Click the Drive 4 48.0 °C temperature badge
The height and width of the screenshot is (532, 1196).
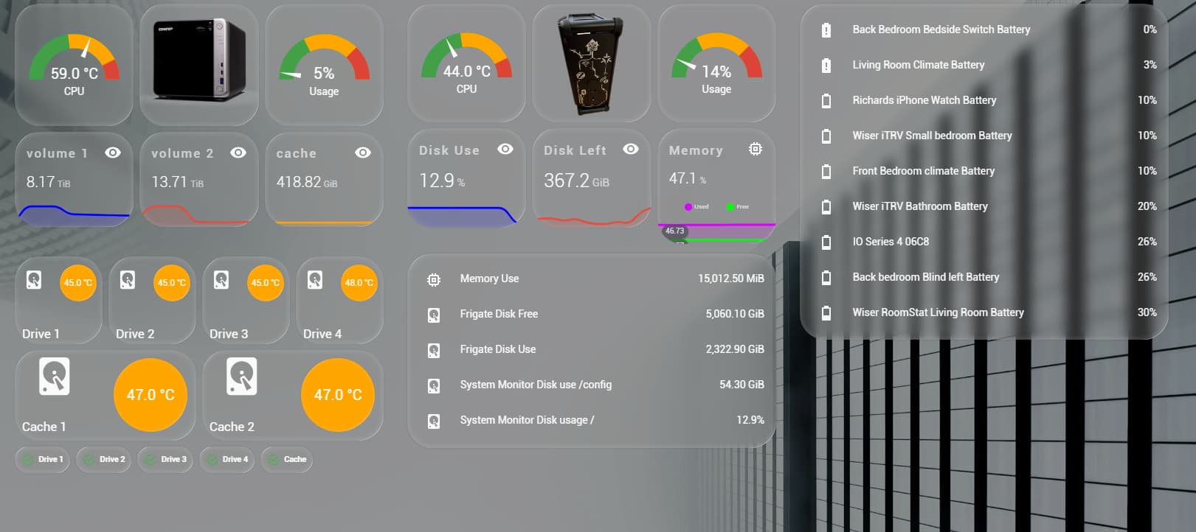tap(359, 283)
